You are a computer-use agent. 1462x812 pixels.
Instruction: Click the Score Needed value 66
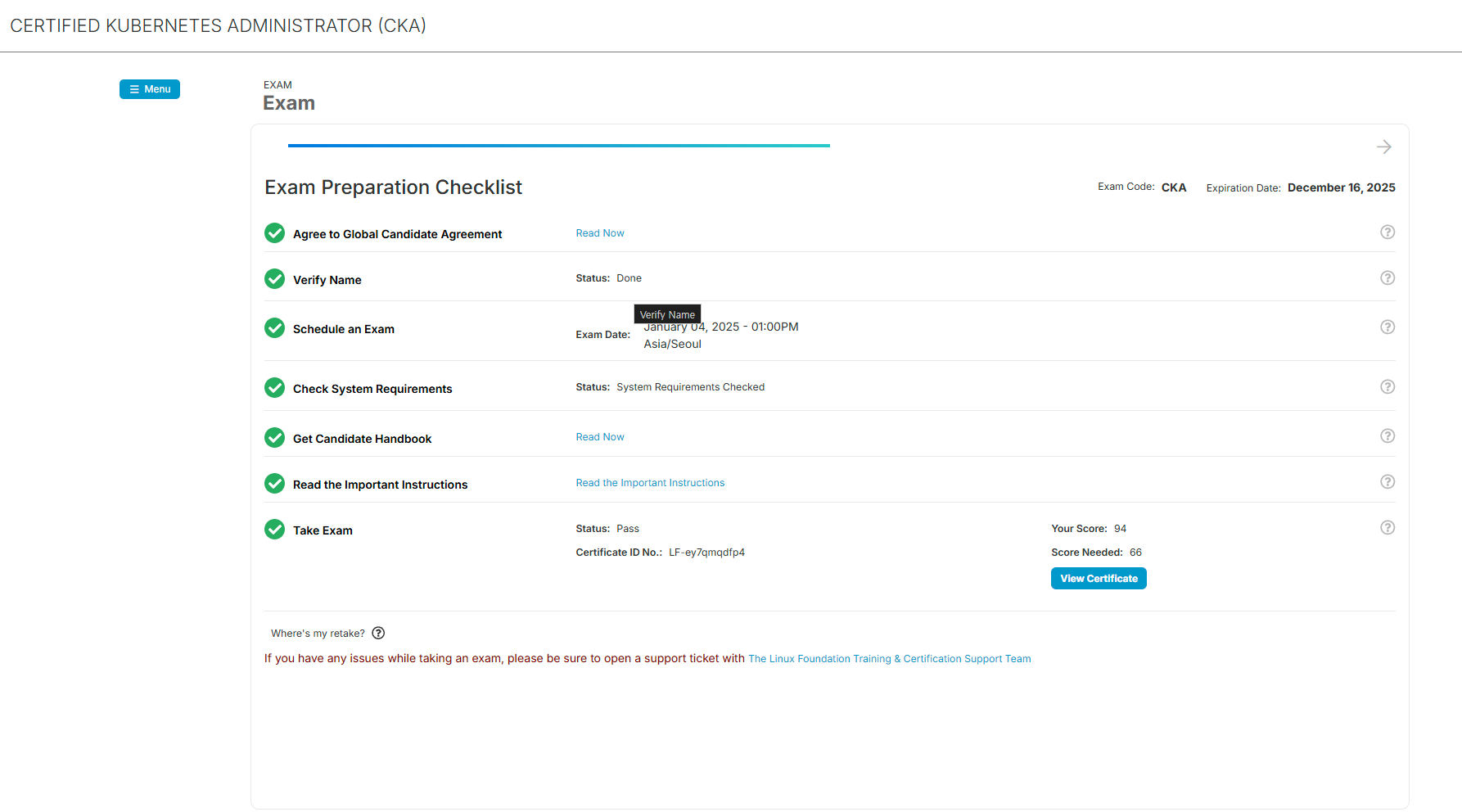coord(1135,553)
